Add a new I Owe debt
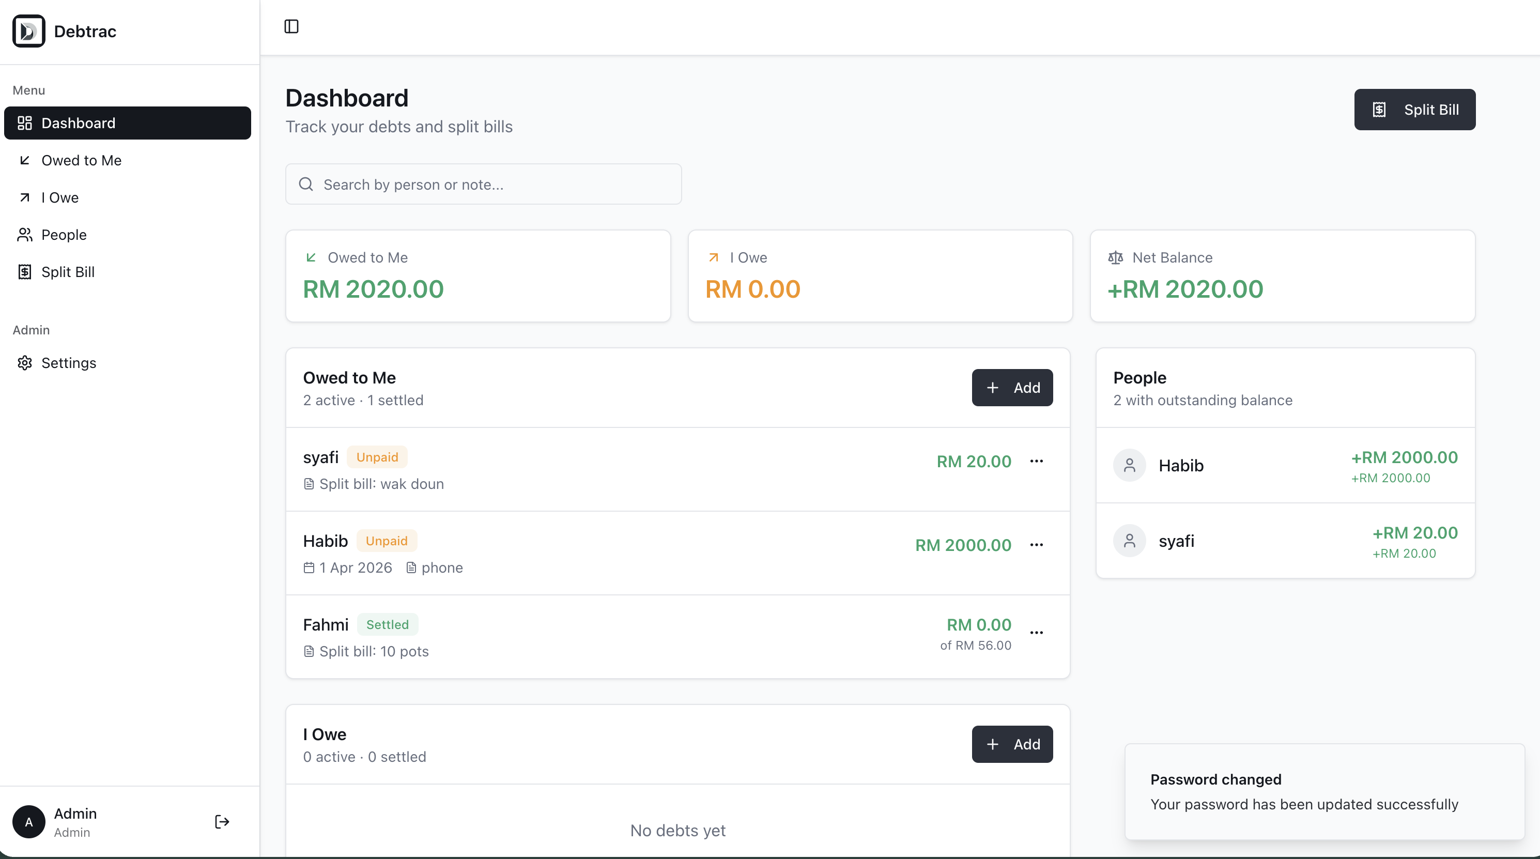Screen dimensions: 1540x859 pos(1012,744)
